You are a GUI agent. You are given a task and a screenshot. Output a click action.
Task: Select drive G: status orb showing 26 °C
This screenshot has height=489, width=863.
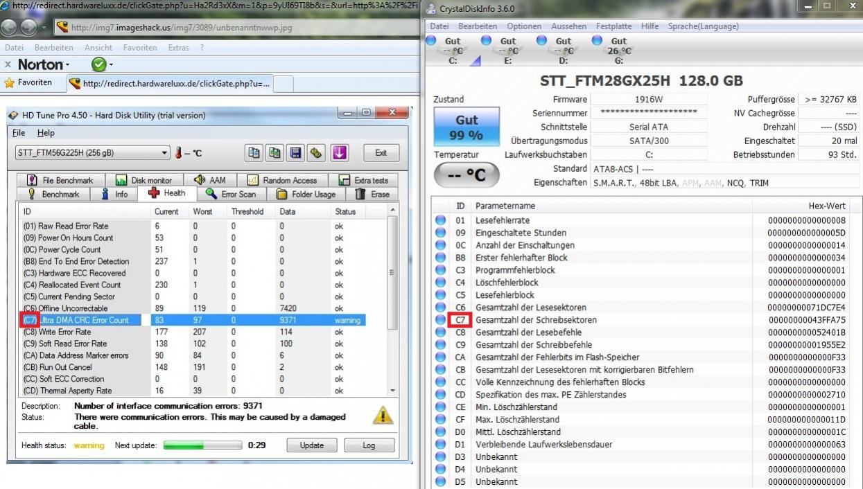coord(597,41)
